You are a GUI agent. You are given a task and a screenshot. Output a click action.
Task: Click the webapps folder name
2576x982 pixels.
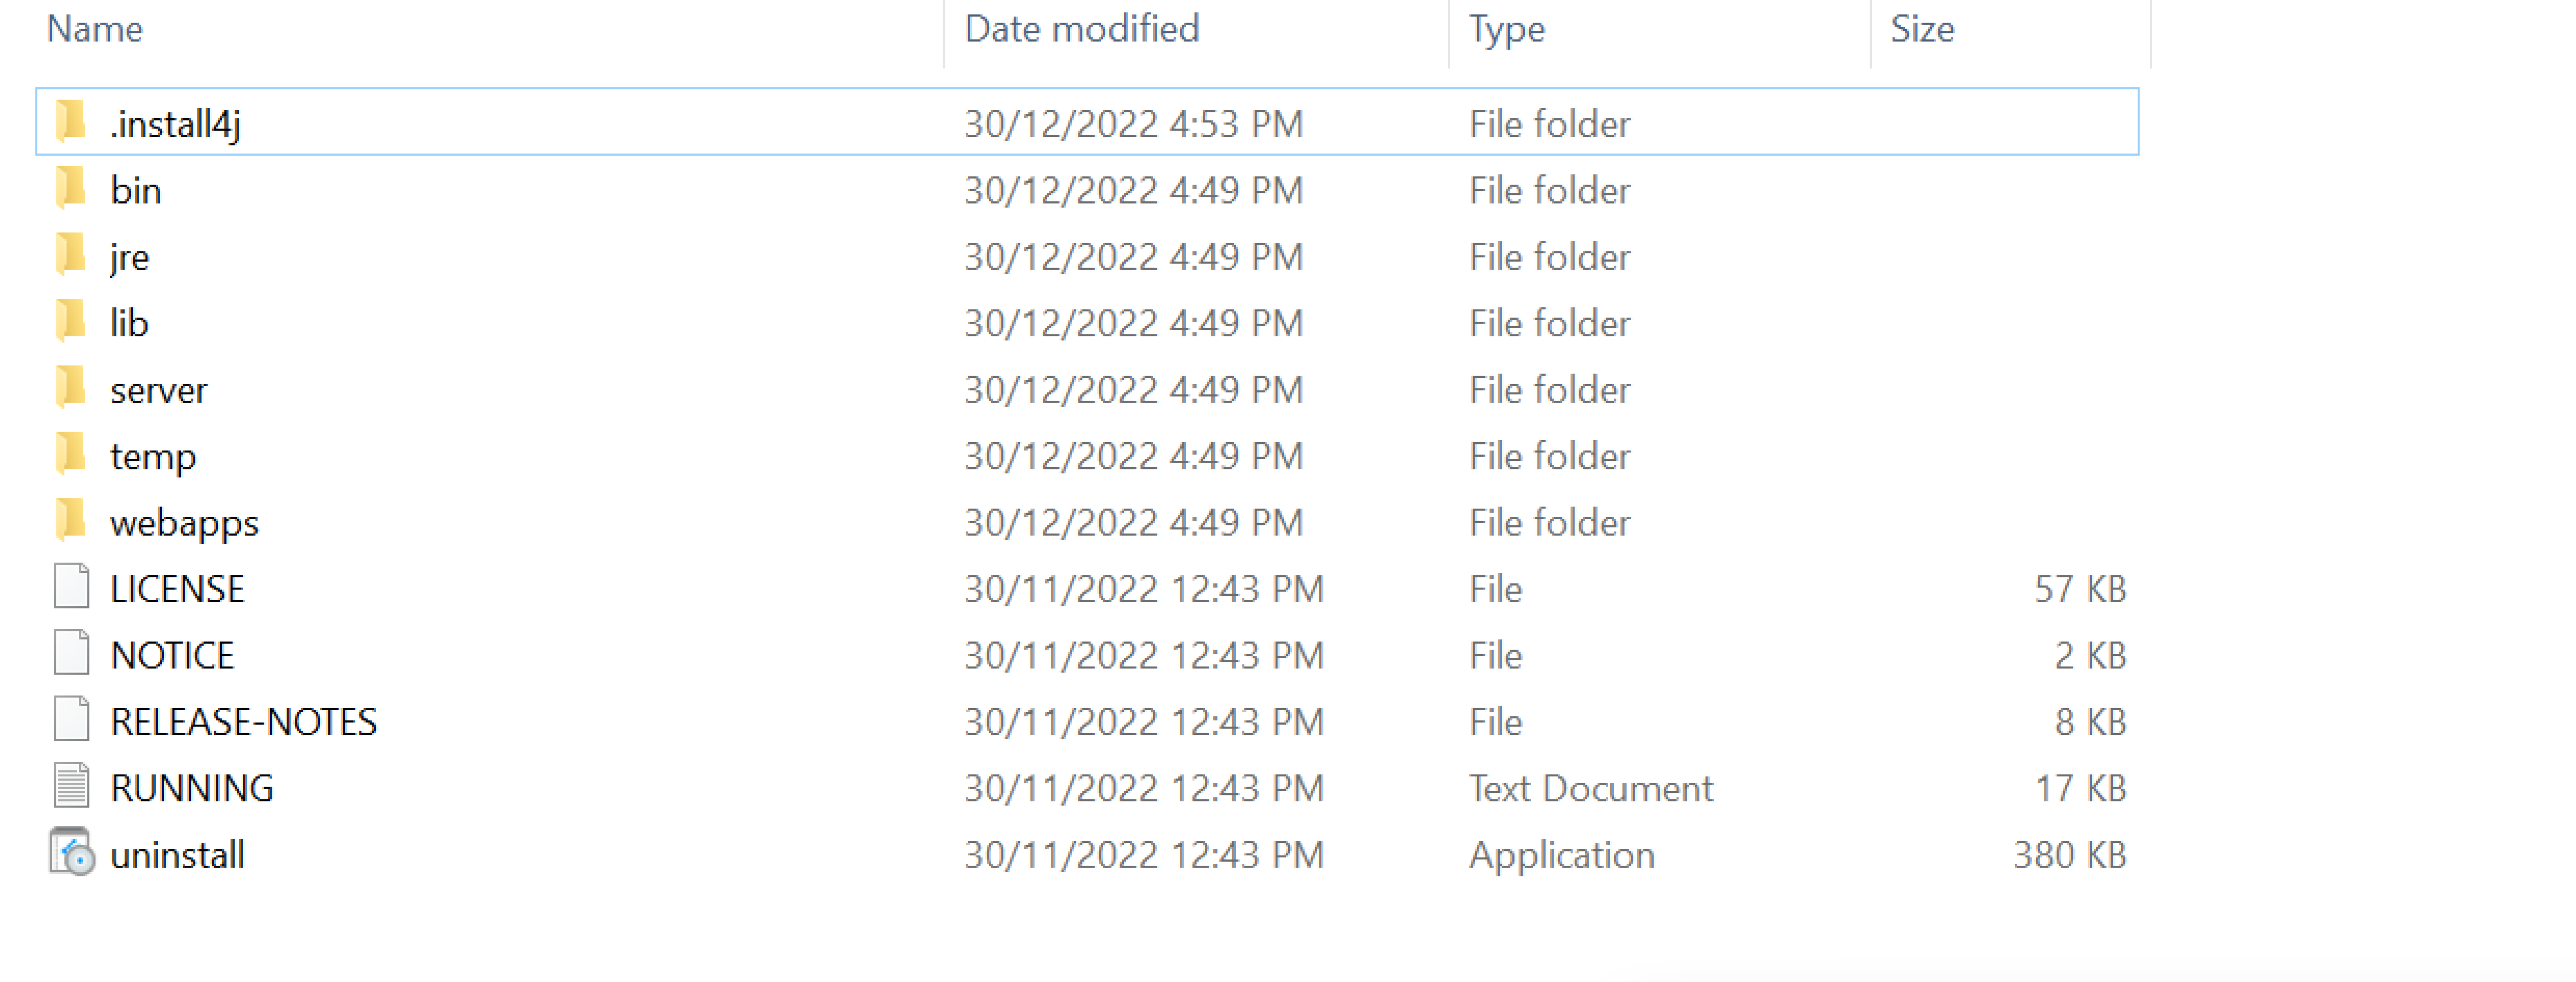184,522
